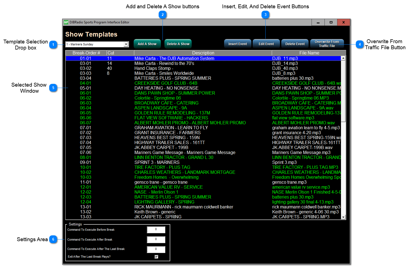Close the DJBRadio editor window
Image resolution: width=410 pixels, height=267 pixels.
click(x=343, y=22)
